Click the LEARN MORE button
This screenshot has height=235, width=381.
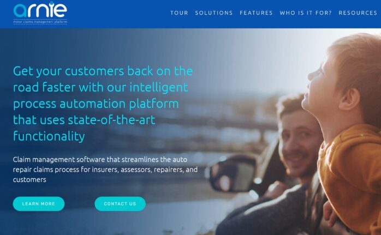pos(39,204)
